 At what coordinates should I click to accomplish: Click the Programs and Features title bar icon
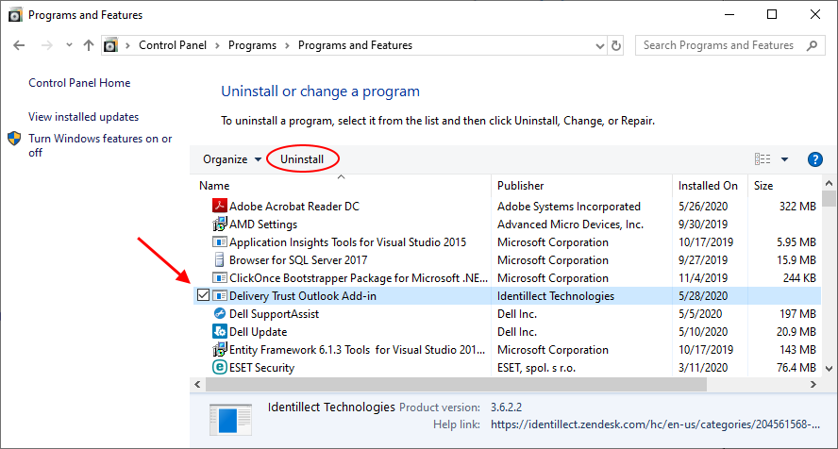tap(15, 15)
